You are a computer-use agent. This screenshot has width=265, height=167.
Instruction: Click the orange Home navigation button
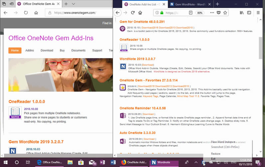point(15,50)
